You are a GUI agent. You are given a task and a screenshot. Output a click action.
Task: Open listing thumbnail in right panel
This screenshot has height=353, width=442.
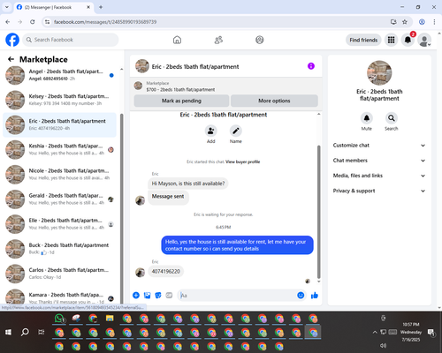(x=379, y=73)
